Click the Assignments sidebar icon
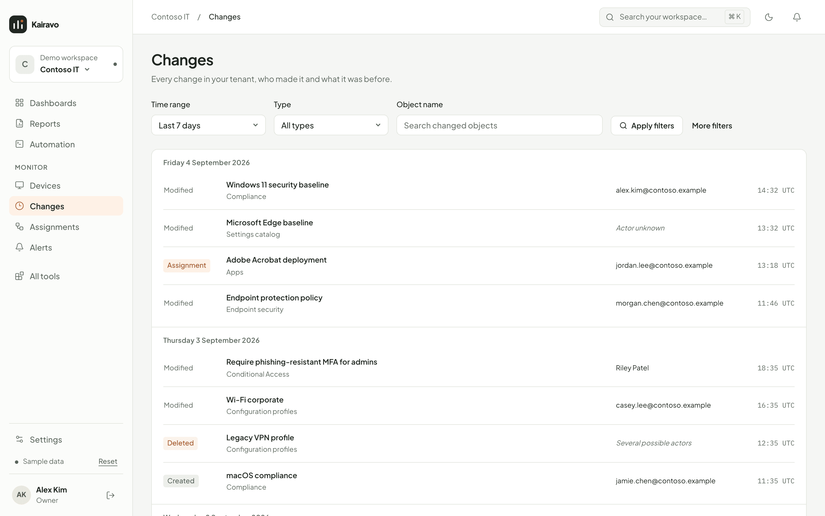The width and height of the screenshot is (825, 516). (19, 226)
